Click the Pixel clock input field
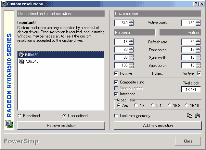 pos(191,90)
